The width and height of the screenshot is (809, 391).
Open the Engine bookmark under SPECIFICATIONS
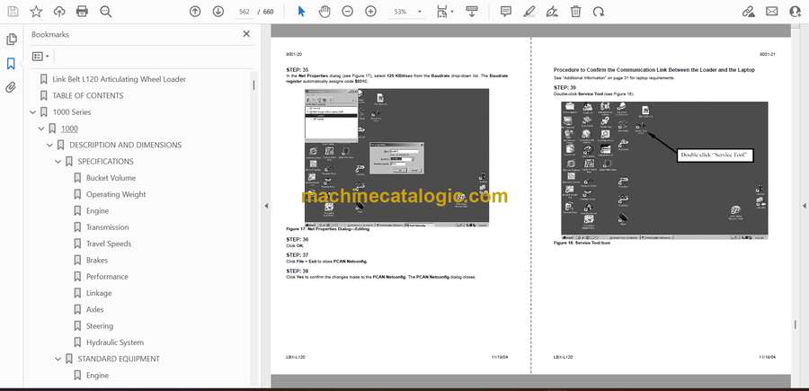(97, 211)
